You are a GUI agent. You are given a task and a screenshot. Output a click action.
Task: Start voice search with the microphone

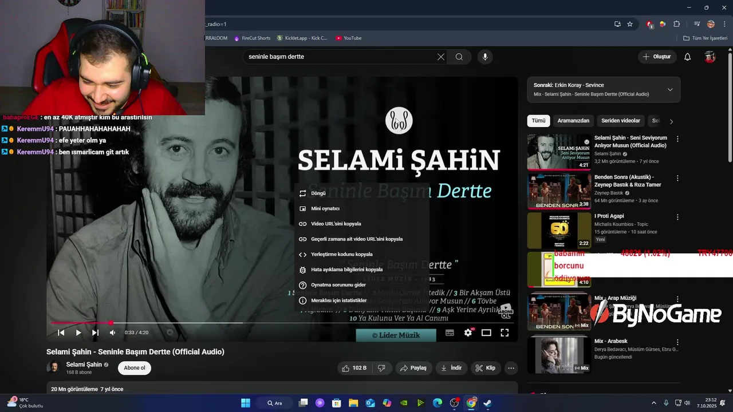click(x=485, y=57)
